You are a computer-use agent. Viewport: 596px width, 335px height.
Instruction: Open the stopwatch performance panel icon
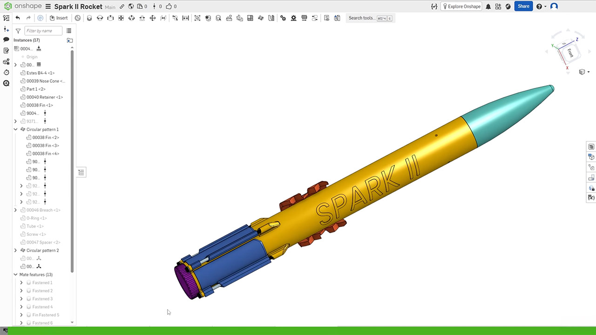(x=6, y=73)
